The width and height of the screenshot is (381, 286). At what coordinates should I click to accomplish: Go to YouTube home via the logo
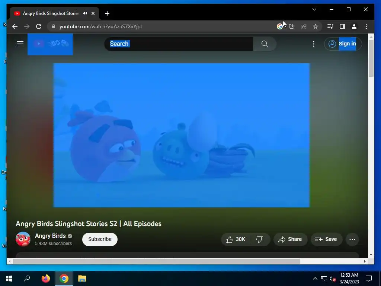[50, 44]
